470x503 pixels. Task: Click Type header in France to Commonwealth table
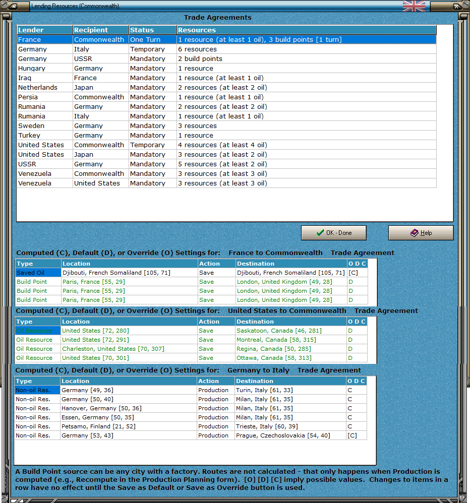pos(38,264)
